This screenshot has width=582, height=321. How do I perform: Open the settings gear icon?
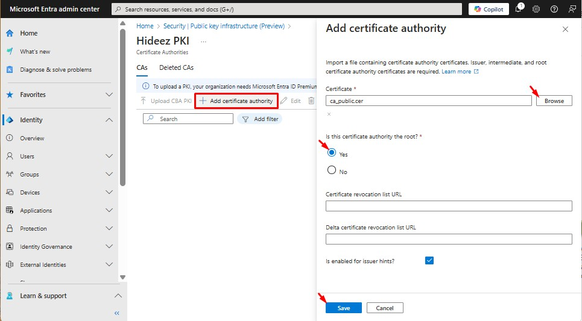(536, 9)
